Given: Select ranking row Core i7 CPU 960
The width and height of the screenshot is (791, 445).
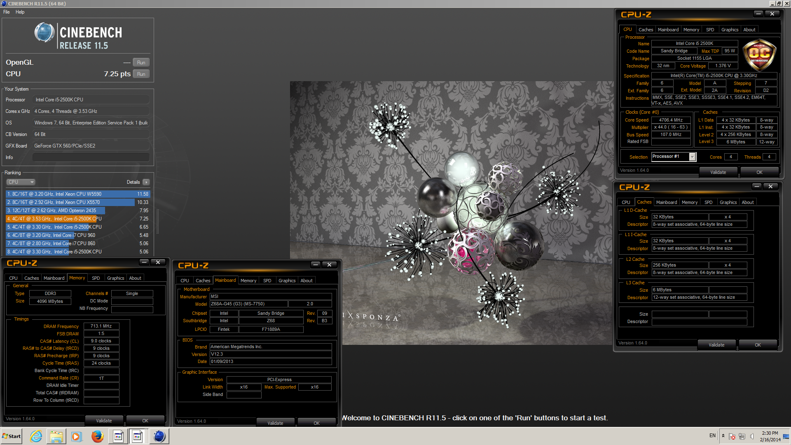Looking at the screenshot, I should (x=78, y=235).
